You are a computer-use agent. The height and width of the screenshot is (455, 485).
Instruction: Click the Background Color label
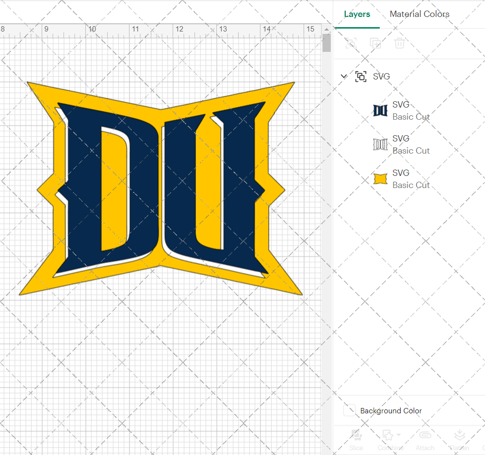coord(391,411)
